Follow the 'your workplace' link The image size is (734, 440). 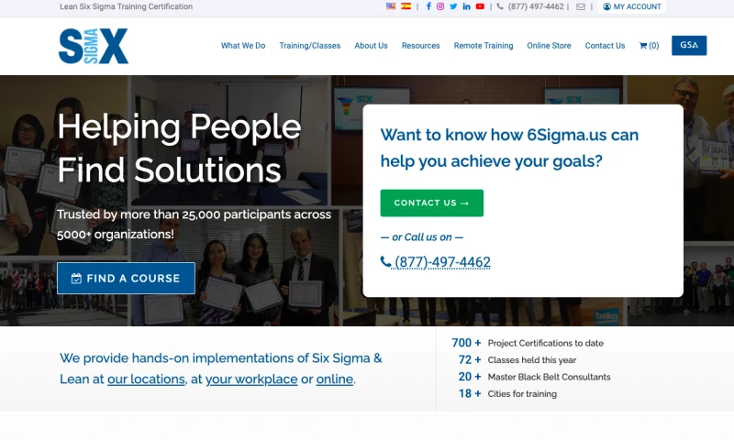[251, 379]
